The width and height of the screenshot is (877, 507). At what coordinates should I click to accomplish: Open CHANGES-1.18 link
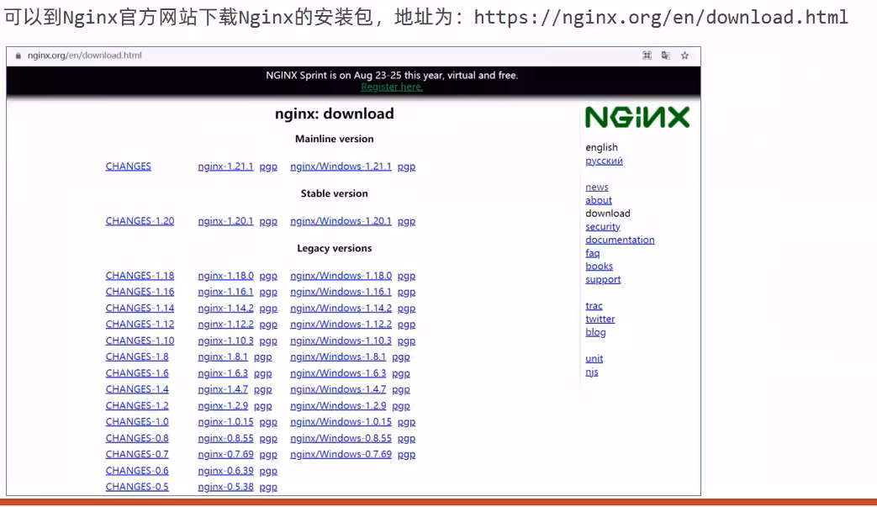point(140,276)
